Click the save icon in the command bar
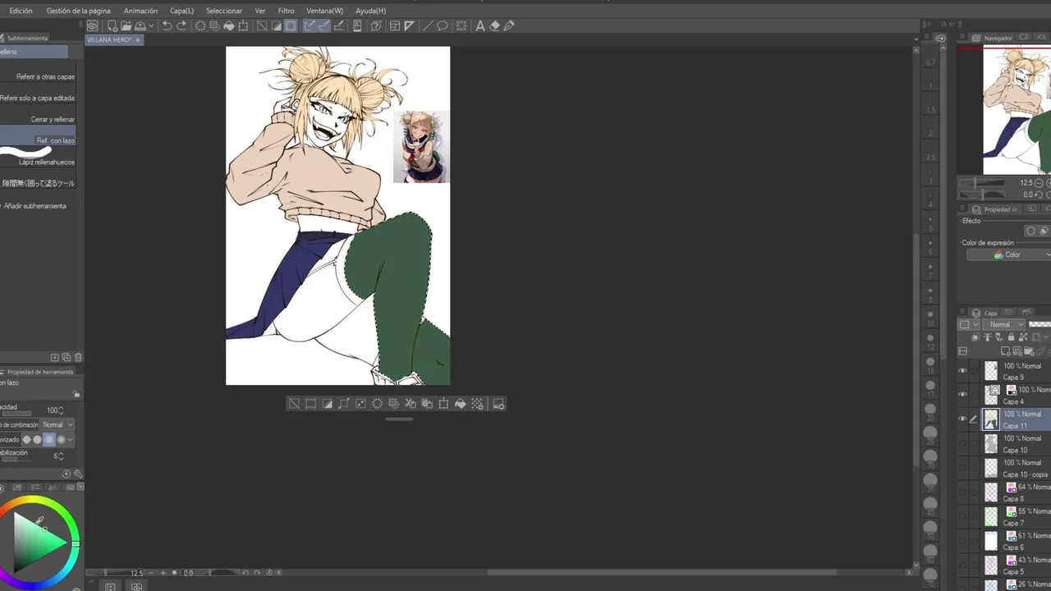This screenshot has height=591, width=1051. (x=140, y=25)
